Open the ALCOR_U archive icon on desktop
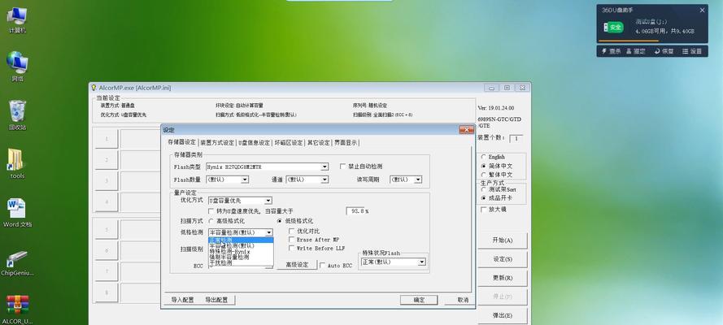This screenshot has width=723, height=325. click(17, 310)
